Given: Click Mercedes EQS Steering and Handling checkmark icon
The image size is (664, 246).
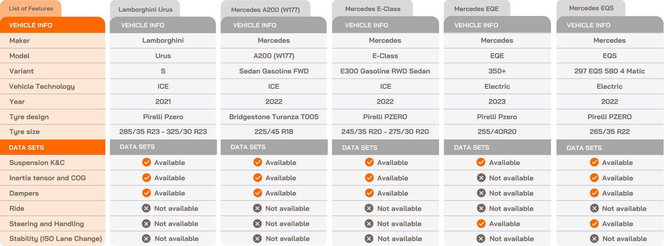Looking at the screenshot, I should (595, 223).
